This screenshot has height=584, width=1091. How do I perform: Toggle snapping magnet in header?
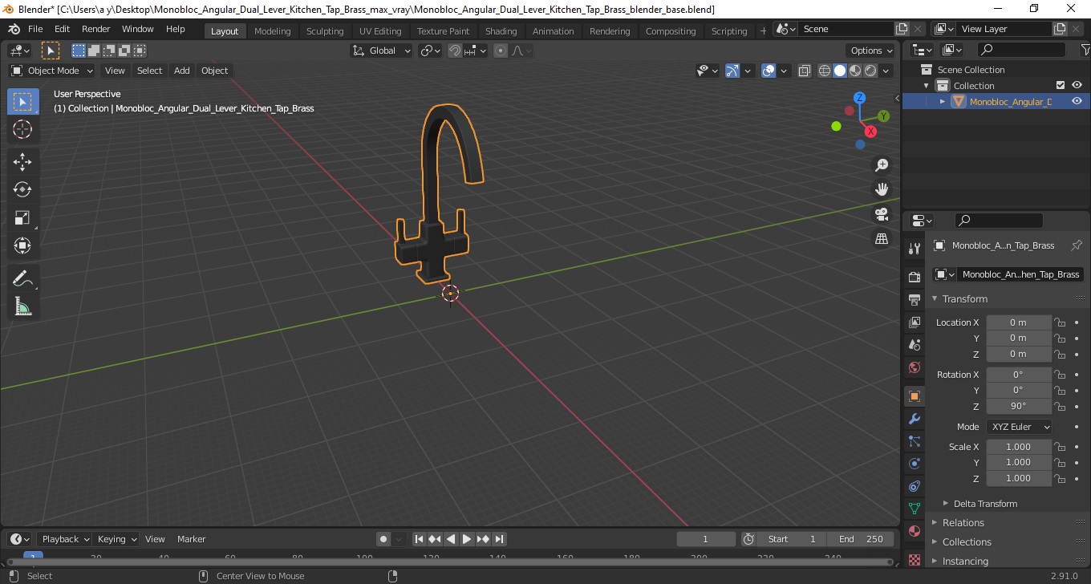(x=455, y=51)
